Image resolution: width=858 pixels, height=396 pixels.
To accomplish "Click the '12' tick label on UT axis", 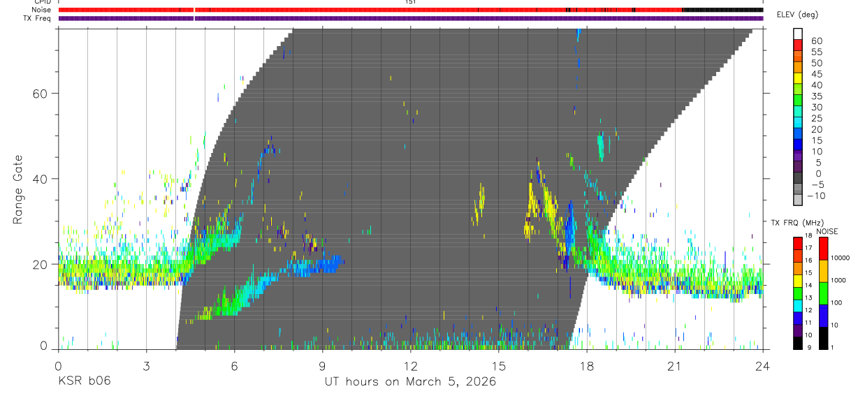I will tap(410, 366).
